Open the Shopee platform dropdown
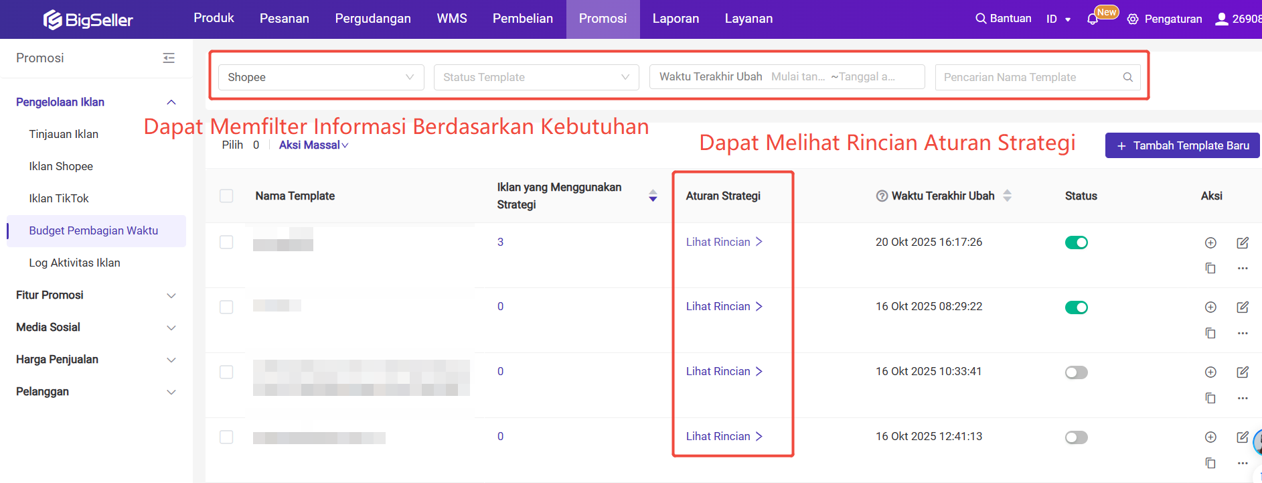 (x=321, y=77)
